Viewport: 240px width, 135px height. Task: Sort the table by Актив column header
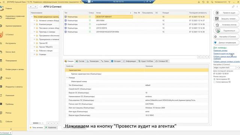114,13
